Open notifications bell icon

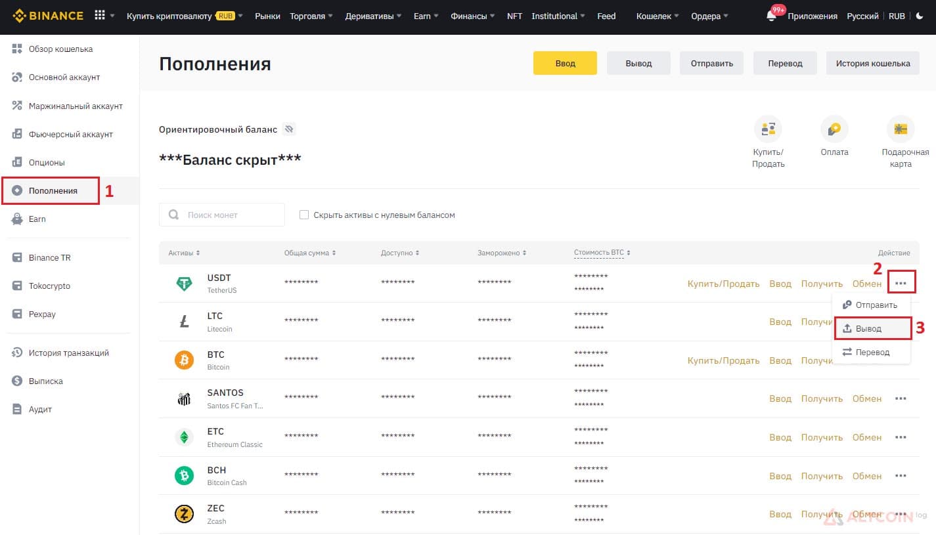tap(771, 16)
